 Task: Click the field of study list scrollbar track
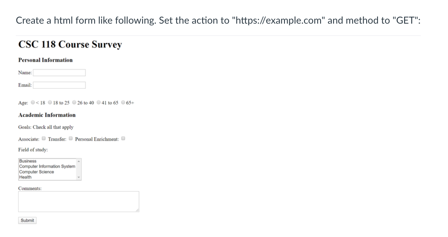click(79, 169)
